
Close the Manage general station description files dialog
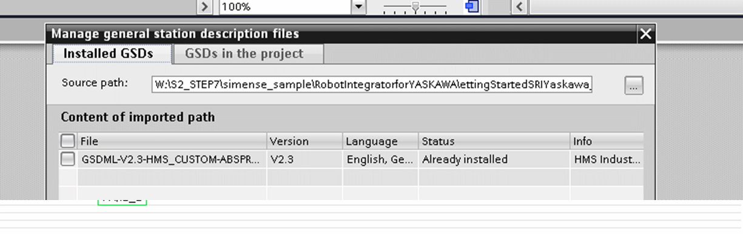[647, 34]
